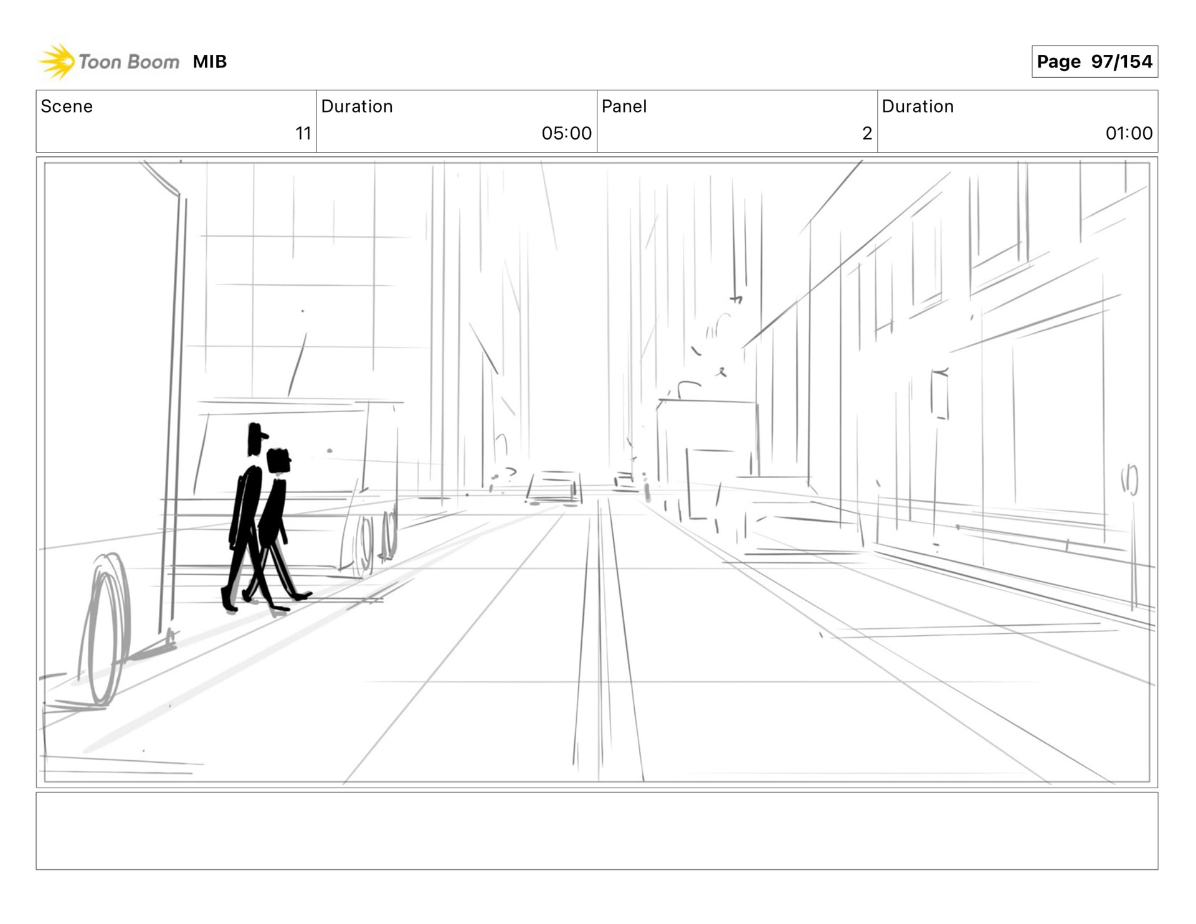Image resolution: width=1196 pixels, height=924 pixels.
Task: Click the panel Duration 01:00 value
Action: [x=1129, y=133]
